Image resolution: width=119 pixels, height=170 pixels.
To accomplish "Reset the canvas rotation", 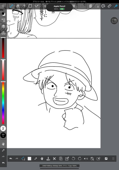I will 92,158.
